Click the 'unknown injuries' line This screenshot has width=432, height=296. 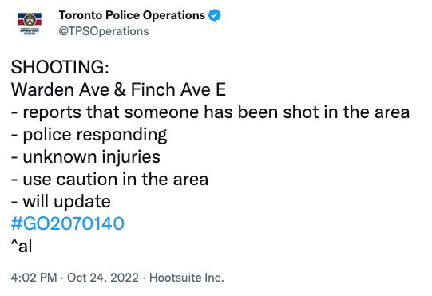coord(85,157)
